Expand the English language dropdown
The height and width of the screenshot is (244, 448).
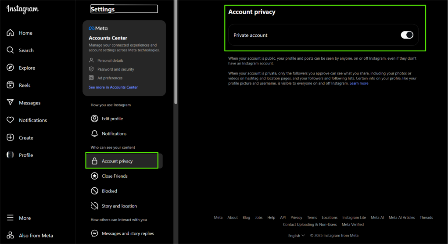[296, 236]
